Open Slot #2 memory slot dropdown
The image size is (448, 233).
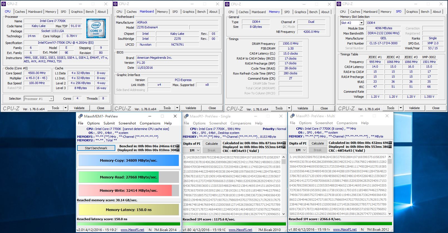[352, 23]
